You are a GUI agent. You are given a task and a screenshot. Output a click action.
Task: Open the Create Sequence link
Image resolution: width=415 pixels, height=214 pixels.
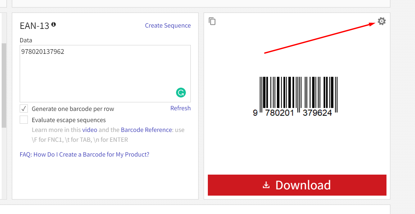tap(168, 26)
